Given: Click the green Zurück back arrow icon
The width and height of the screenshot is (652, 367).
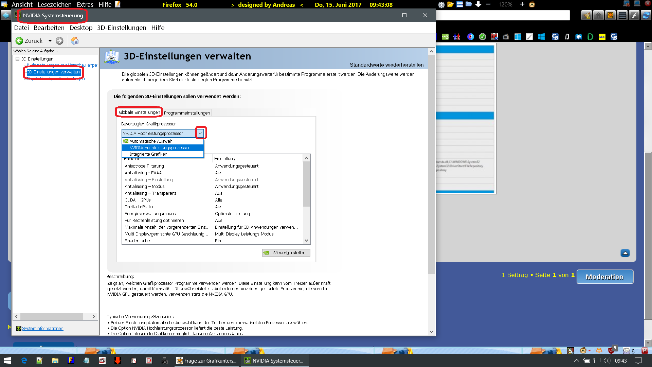Looking at the screenshot, I should coord(19,41).
